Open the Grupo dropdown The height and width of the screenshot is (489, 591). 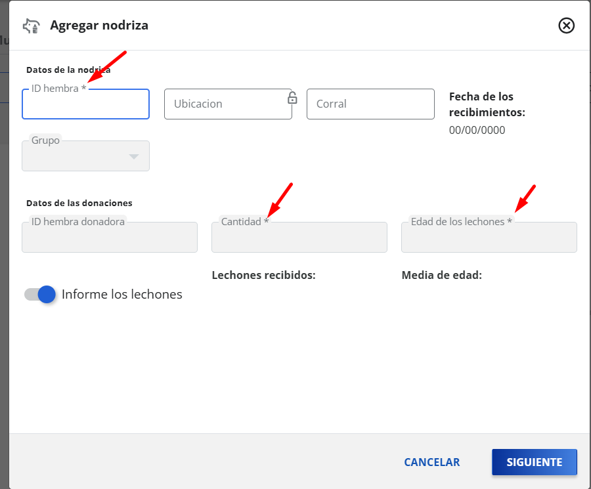[x=85, y=156]
